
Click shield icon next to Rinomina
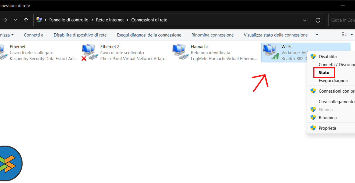pyautogui.click(x=313, y=118)
